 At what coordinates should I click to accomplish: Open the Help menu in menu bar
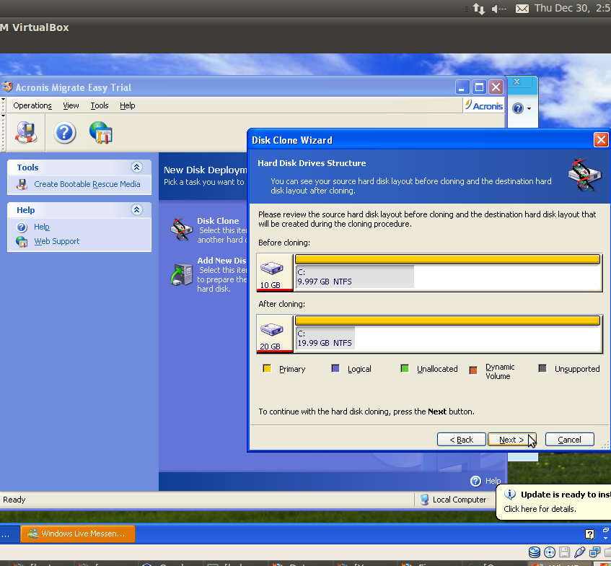[x=128, y=105]
